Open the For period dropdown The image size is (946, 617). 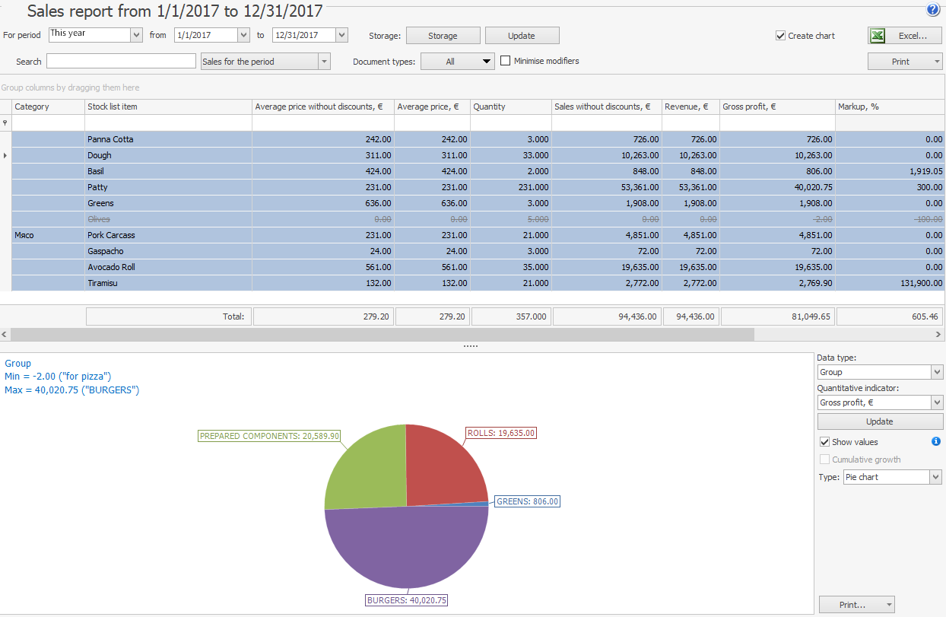click(x=136, y=35)
